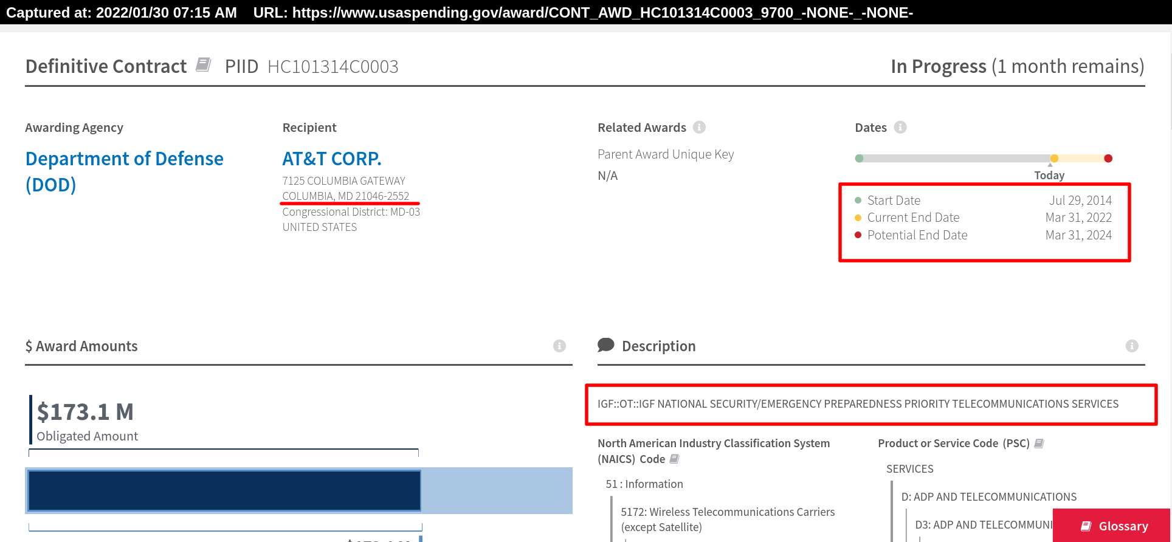Select 'Mar 31, 2022' current end date

(x=1078, y=218)
